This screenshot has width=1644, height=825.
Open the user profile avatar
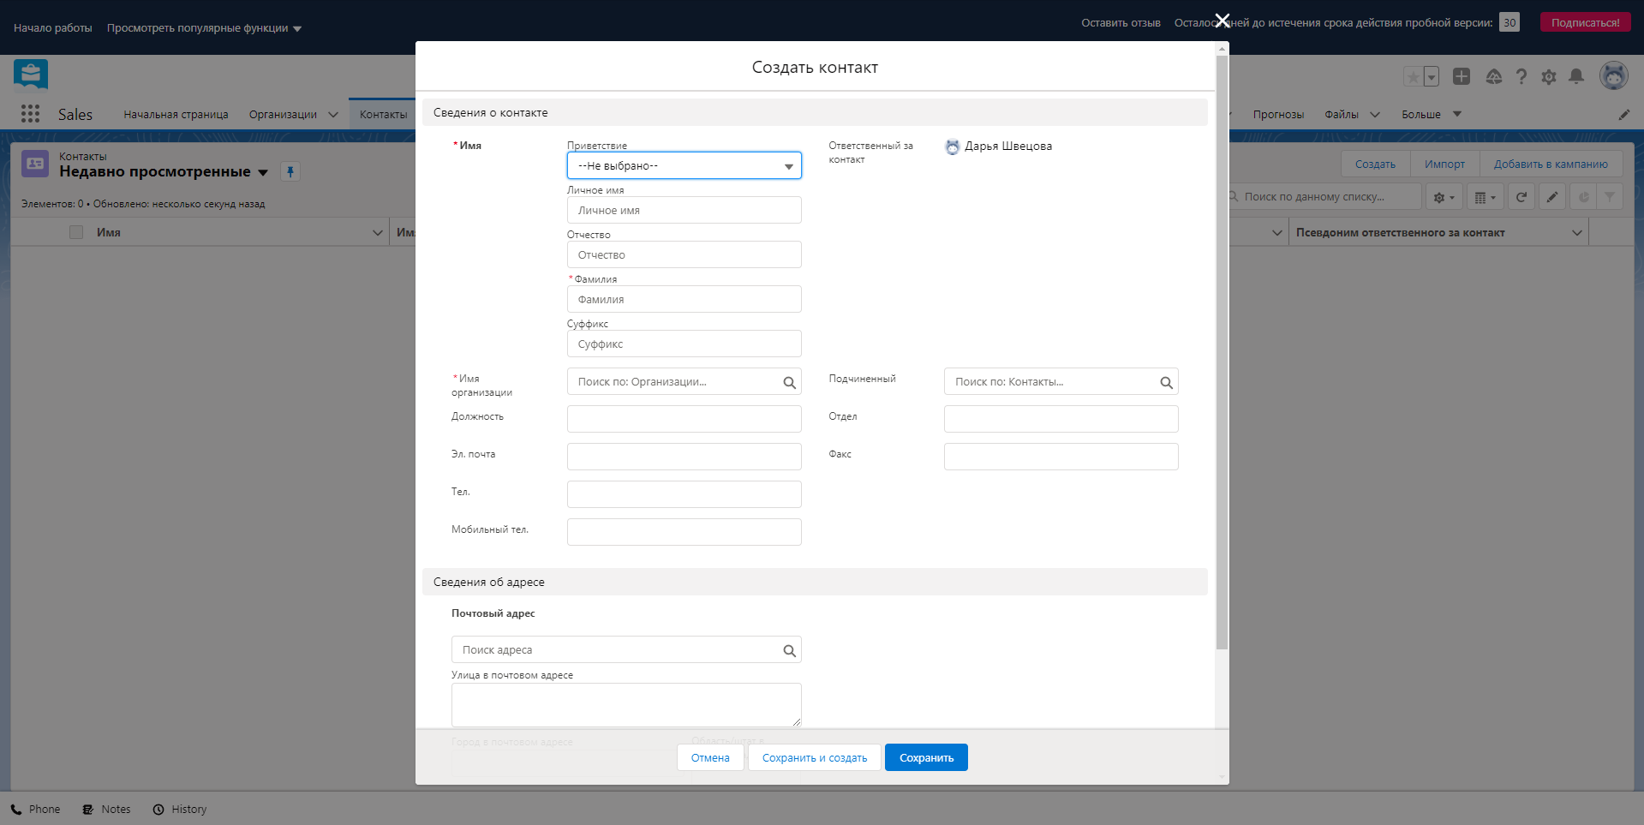coord(1614,76)
